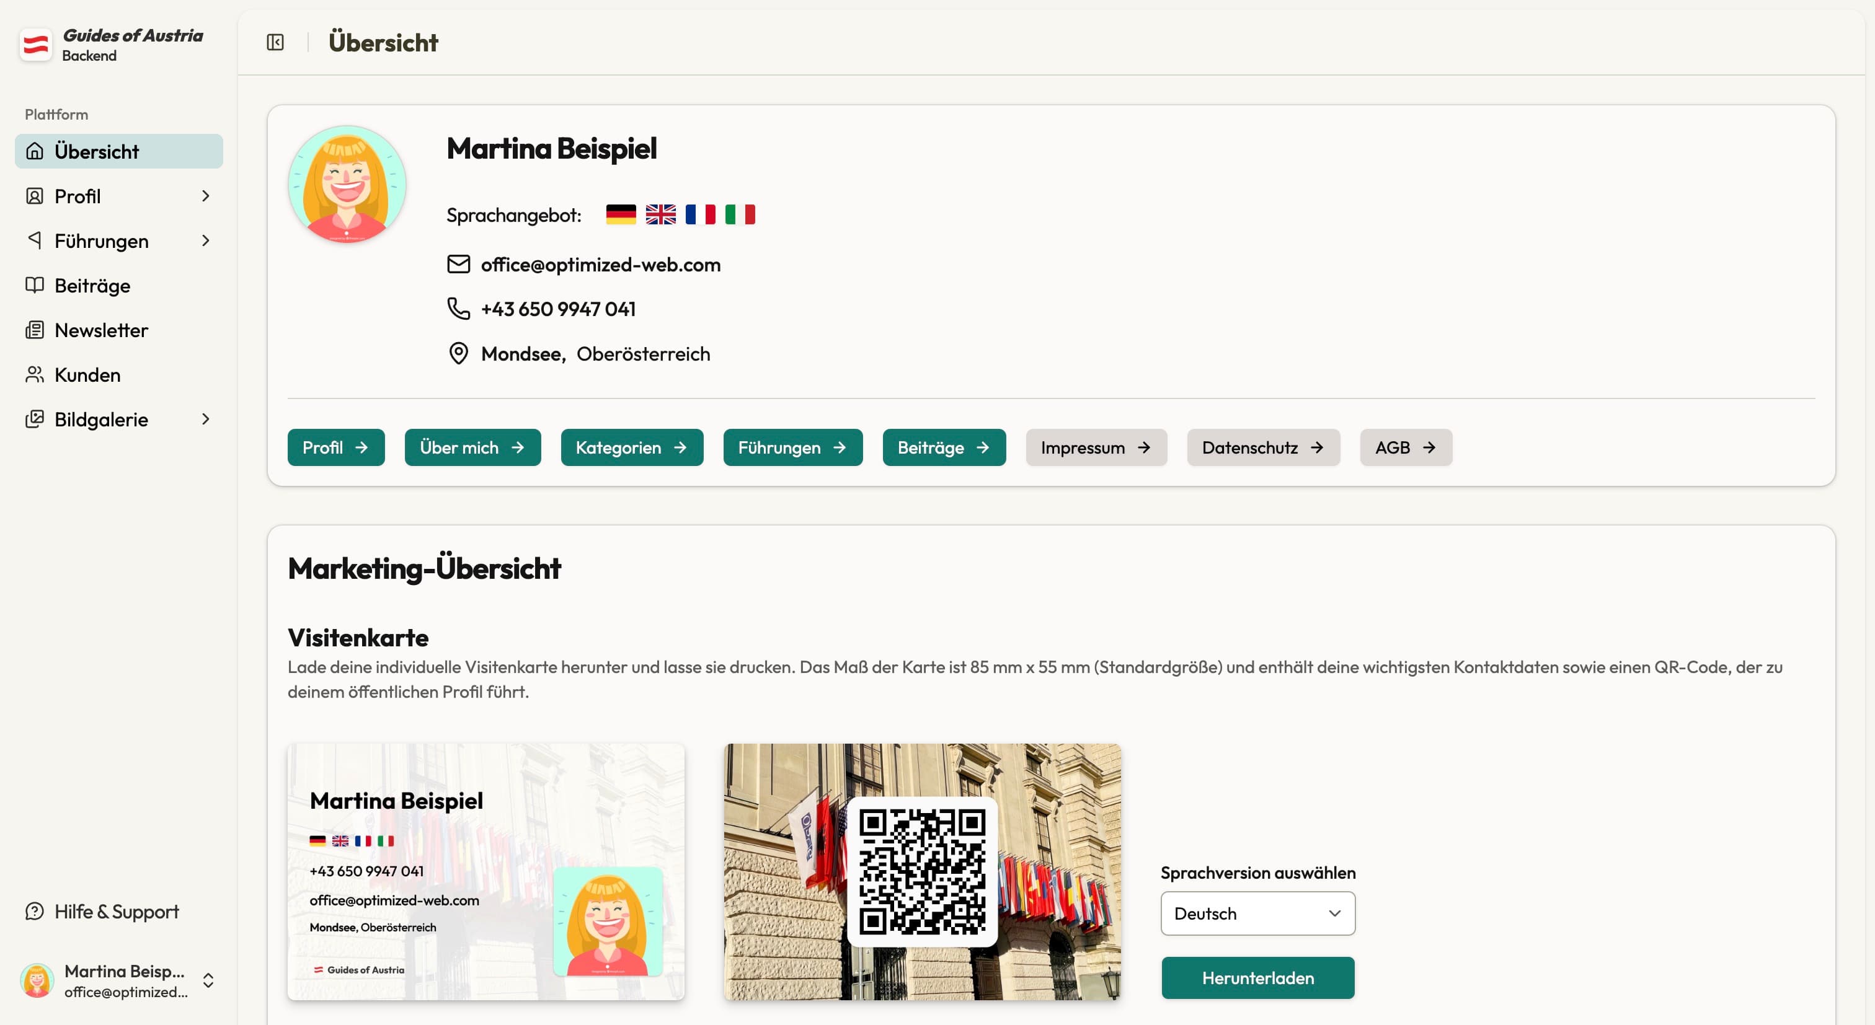Click the Über mich button

[473, 447]
